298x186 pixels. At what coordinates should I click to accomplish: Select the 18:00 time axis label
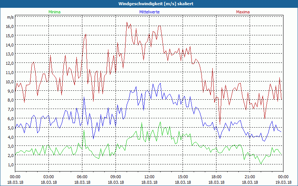216,177
